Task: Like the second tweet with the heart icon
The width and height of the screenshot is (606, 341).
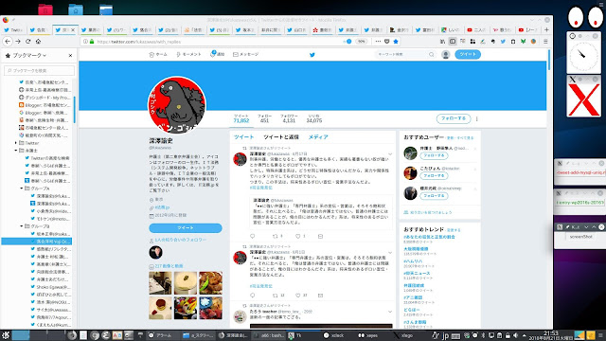Action: click(x=297, y=296)
